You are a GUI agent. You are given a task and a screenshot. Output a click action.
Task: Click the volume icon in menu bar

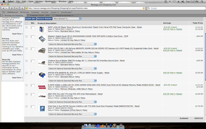pos(183,2)
